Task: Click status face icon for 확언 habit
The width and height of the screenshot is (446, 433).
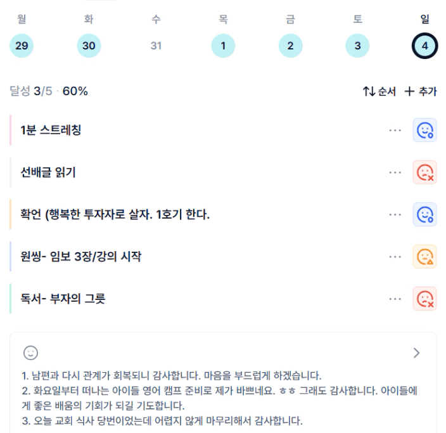Action: coord(424,215)
